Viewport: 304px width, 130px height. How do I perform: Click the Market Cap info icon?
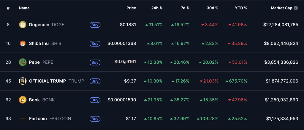pyautogui.click(x=296, y=8)
